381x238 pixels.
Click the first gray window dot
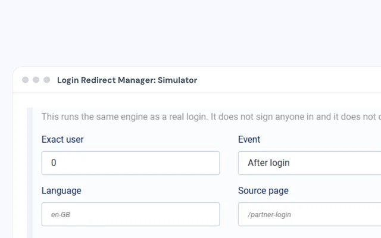pyautogui.click(x=25, y=80)
